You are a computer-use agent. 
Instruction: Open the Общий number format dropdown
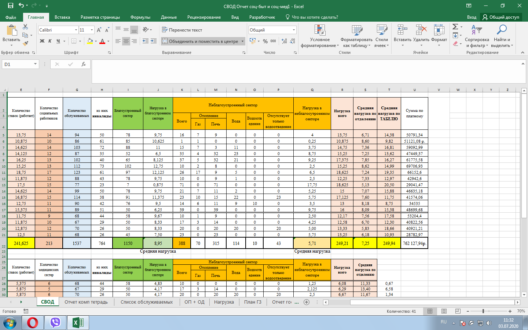(x=294, y=30)
